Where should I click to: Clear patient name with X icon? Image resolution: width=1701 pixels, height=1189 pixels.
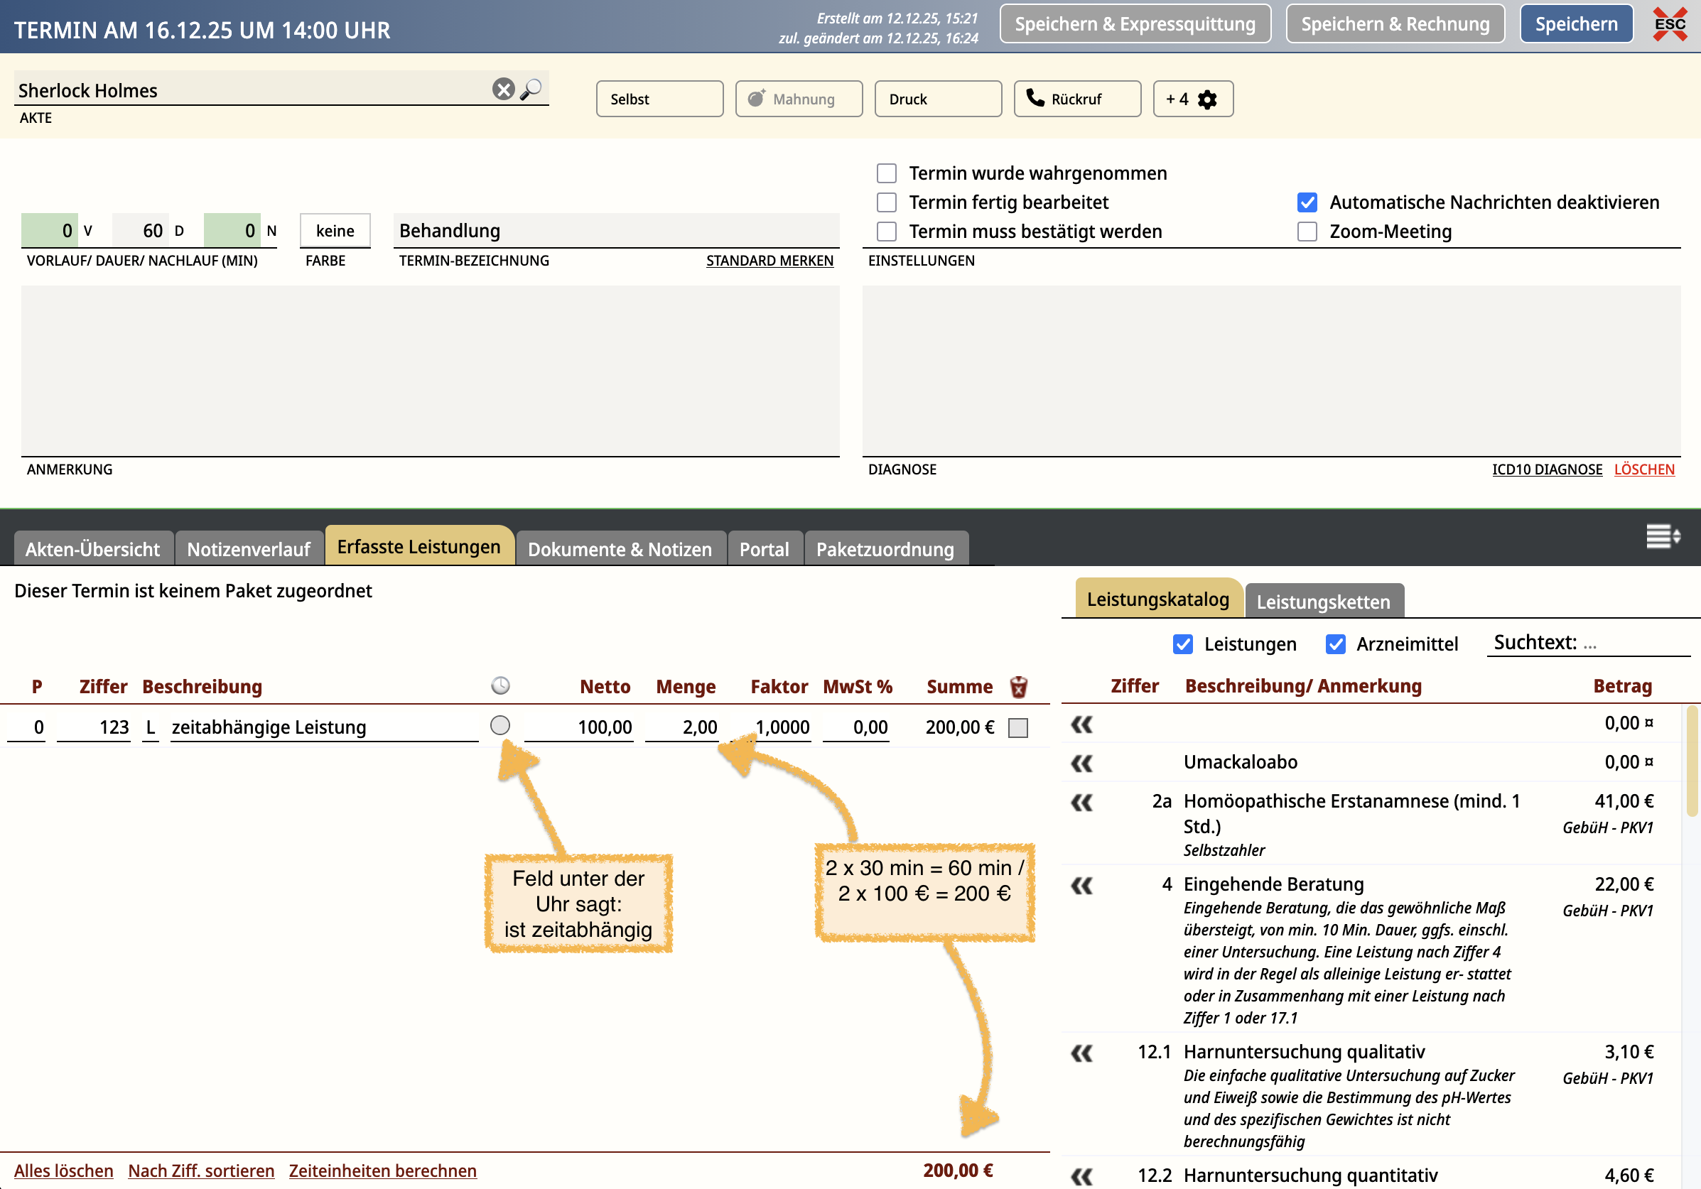pos(503,89)
